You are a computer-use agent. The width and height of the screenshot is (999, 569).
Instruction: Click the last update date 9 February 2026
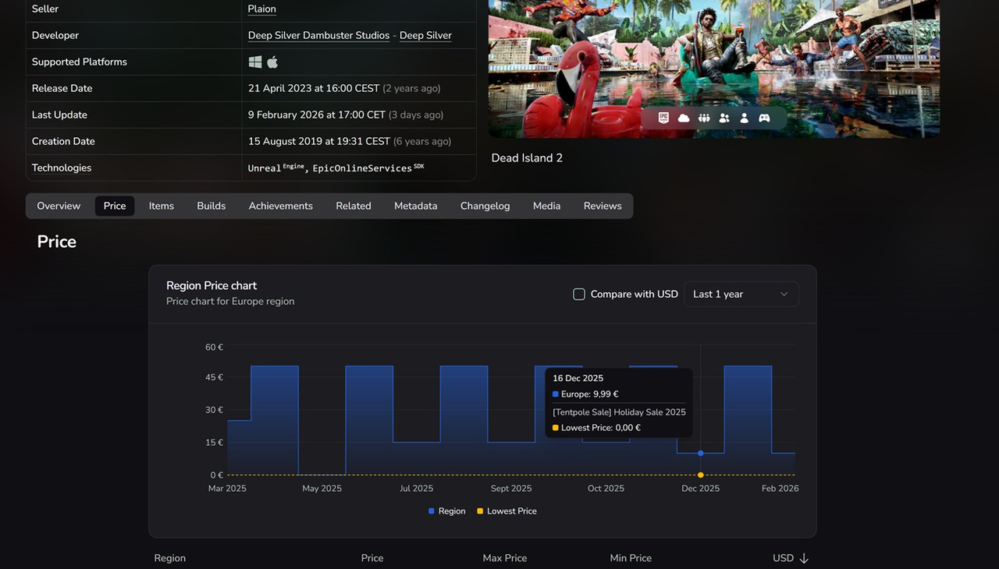pos(317,115)
